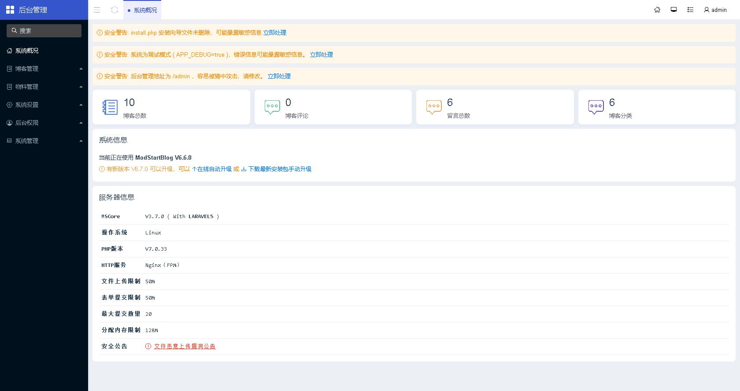Select the V3.7.0 MSCore value
This screenshot has width=740, height=391.
point(182,216)
